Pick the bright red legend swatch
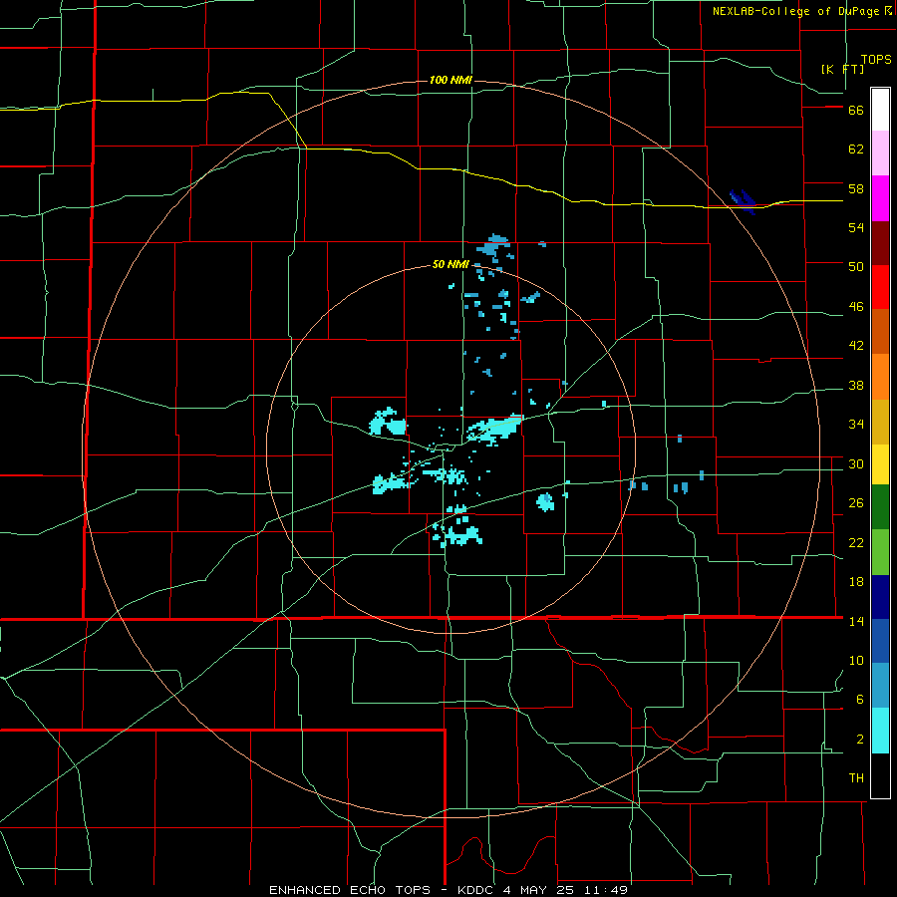This screenshot has width=897, height=897. (x=880, y=287)
